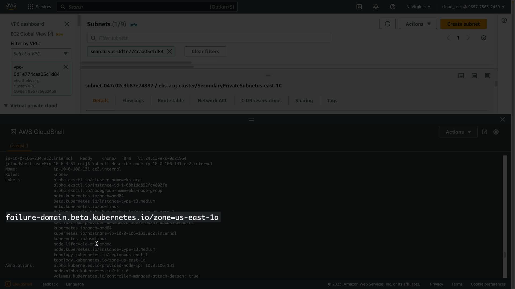515x289 pixels.
Task: Open the notifications bell
Action: point(376,7)
